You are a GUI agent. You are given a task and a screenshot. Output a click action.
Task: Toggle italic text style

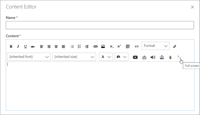[18, 46]
